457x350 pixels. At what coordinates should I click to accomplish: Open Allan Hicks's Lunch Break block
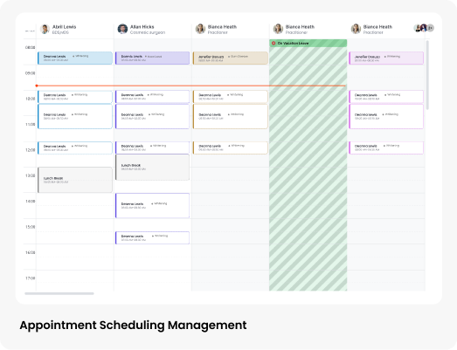tap(152, 167)
